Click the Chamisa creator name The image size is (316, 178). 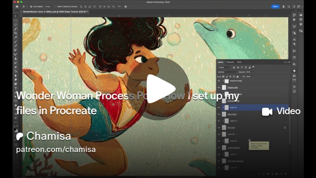click(x=49, y=136)
